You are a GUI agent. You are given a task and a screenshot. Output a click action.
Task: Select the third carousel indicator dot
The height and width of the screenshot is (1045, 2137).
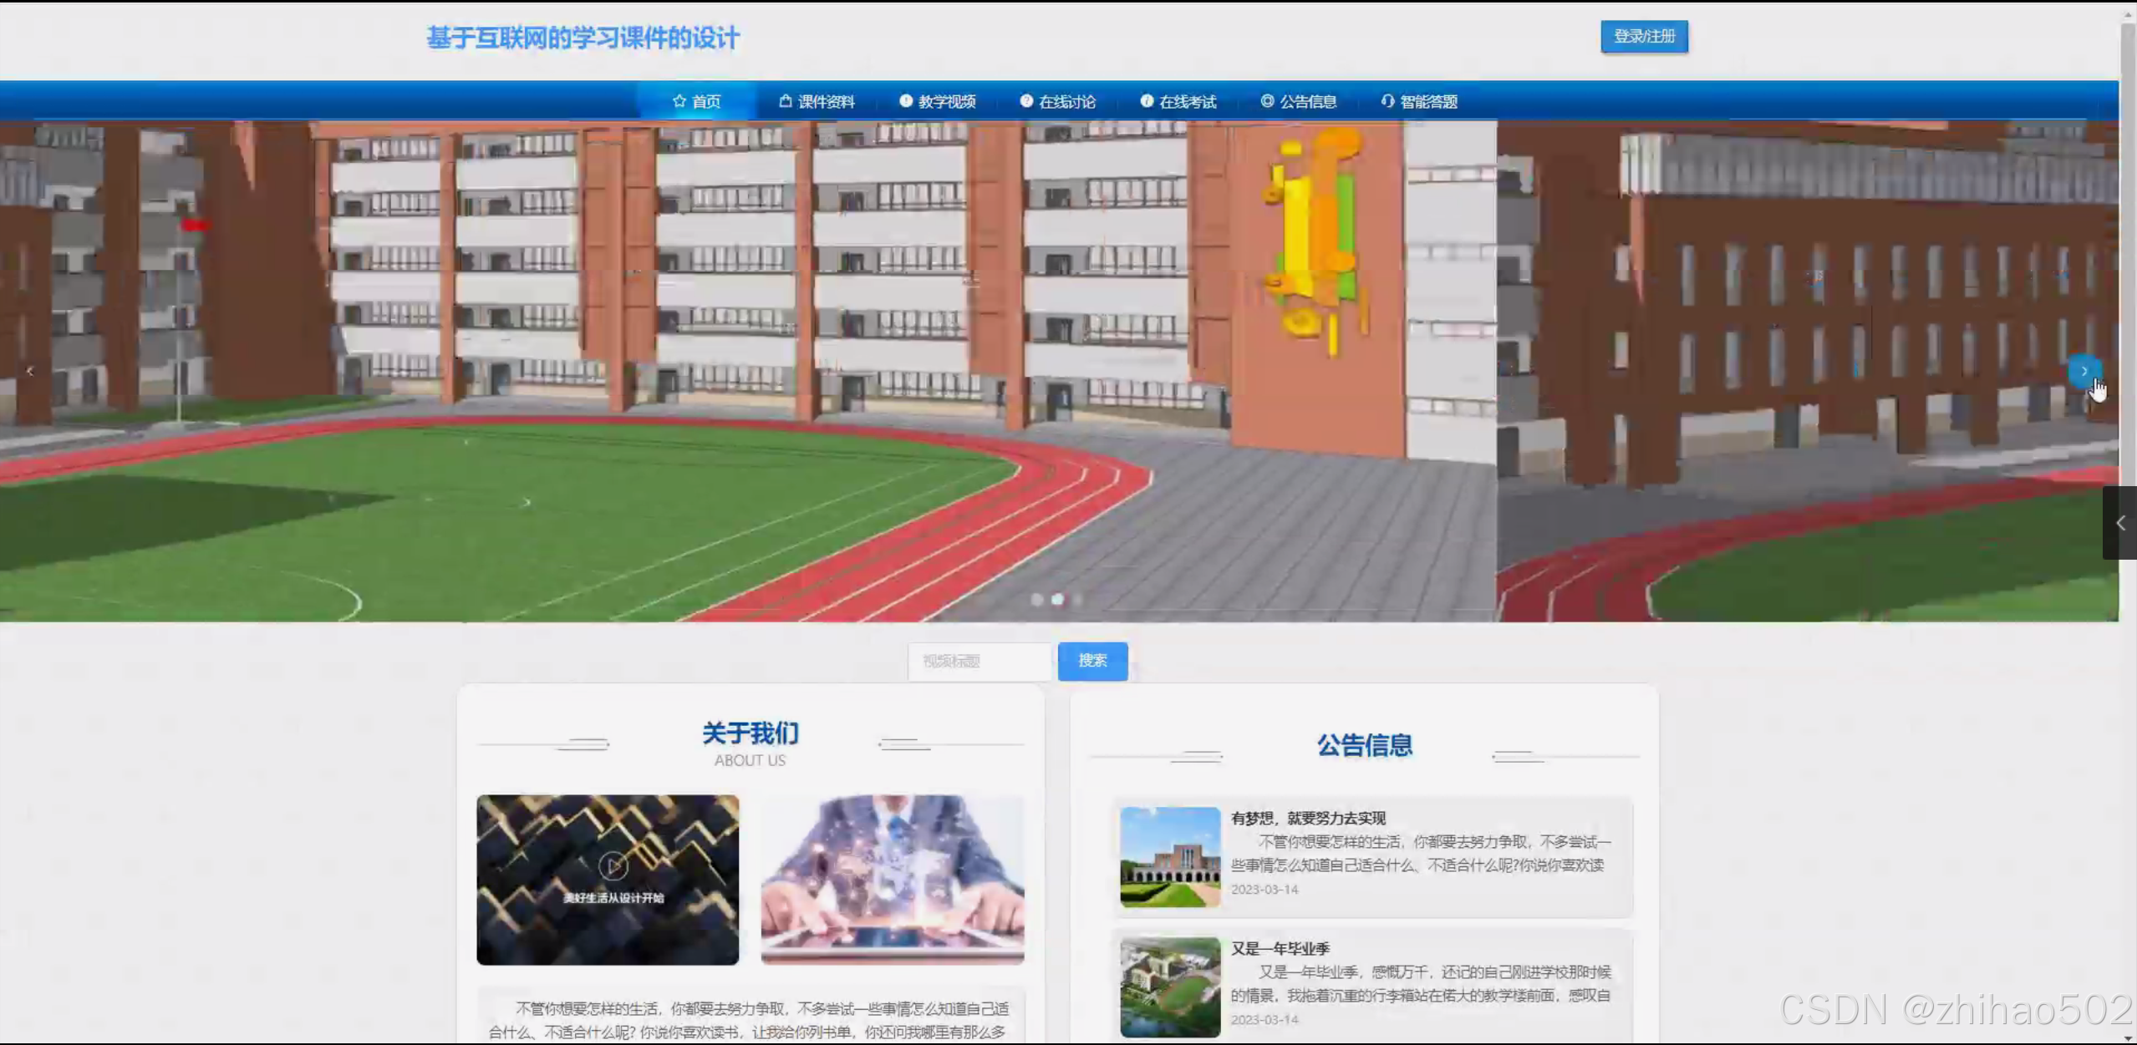coord(1078,599)
